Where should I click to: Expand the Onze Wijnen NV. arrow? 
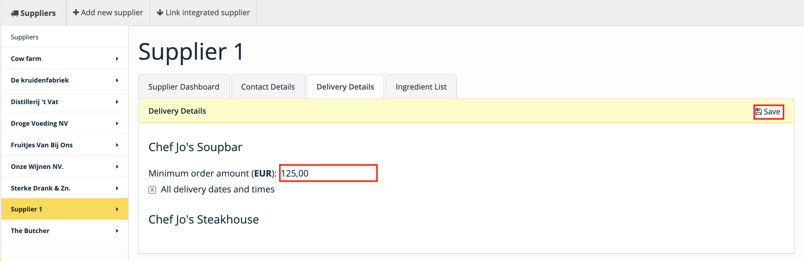tap(117, 167)
